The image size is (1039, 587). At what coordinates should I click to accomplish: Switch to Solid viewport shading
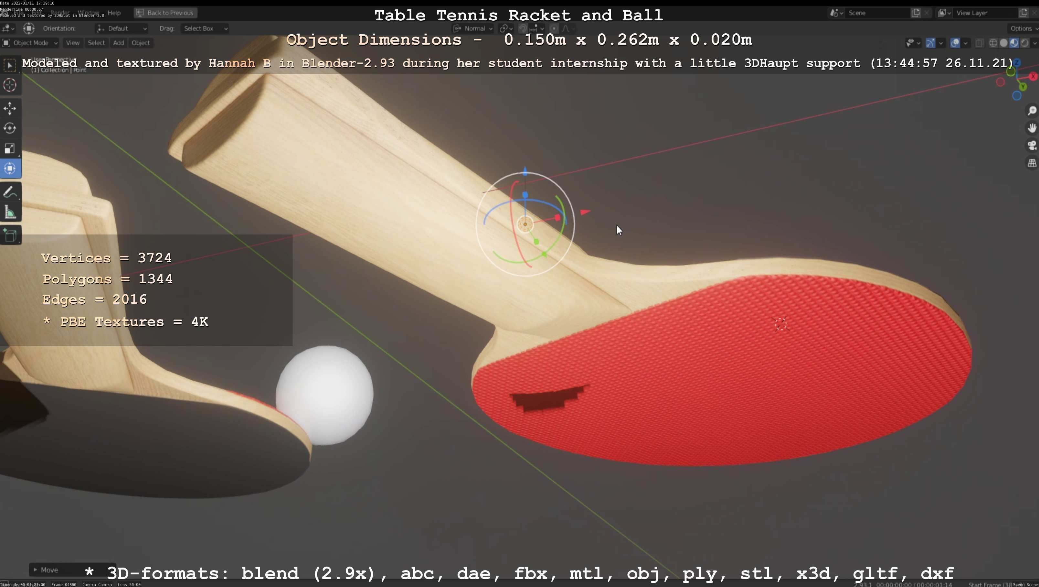click(1003, 43)
